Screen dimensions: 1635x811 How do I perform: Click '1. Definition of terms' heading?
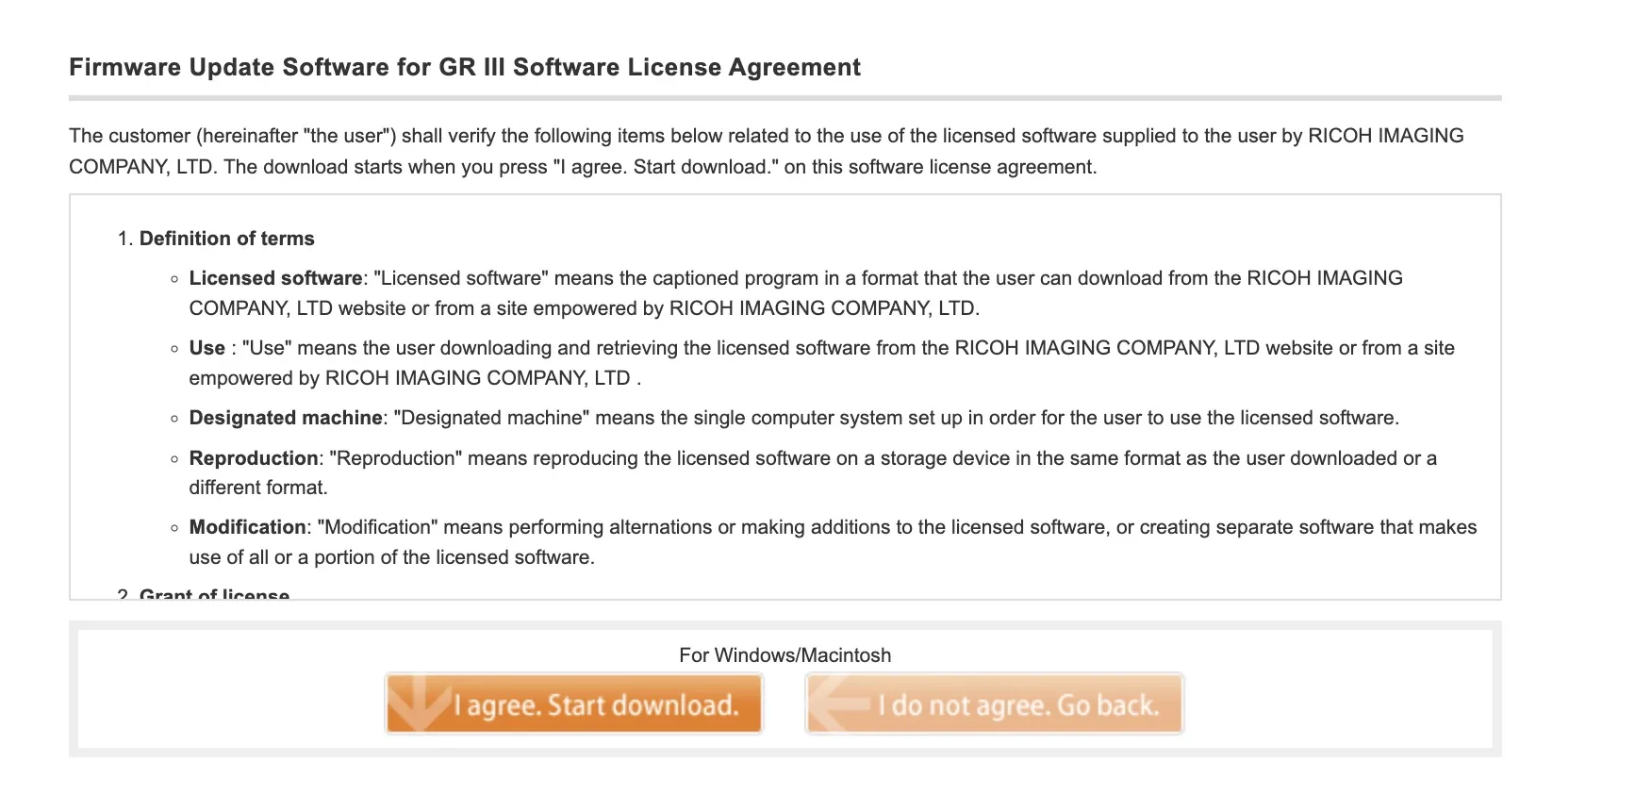click(x=216, y=239)
